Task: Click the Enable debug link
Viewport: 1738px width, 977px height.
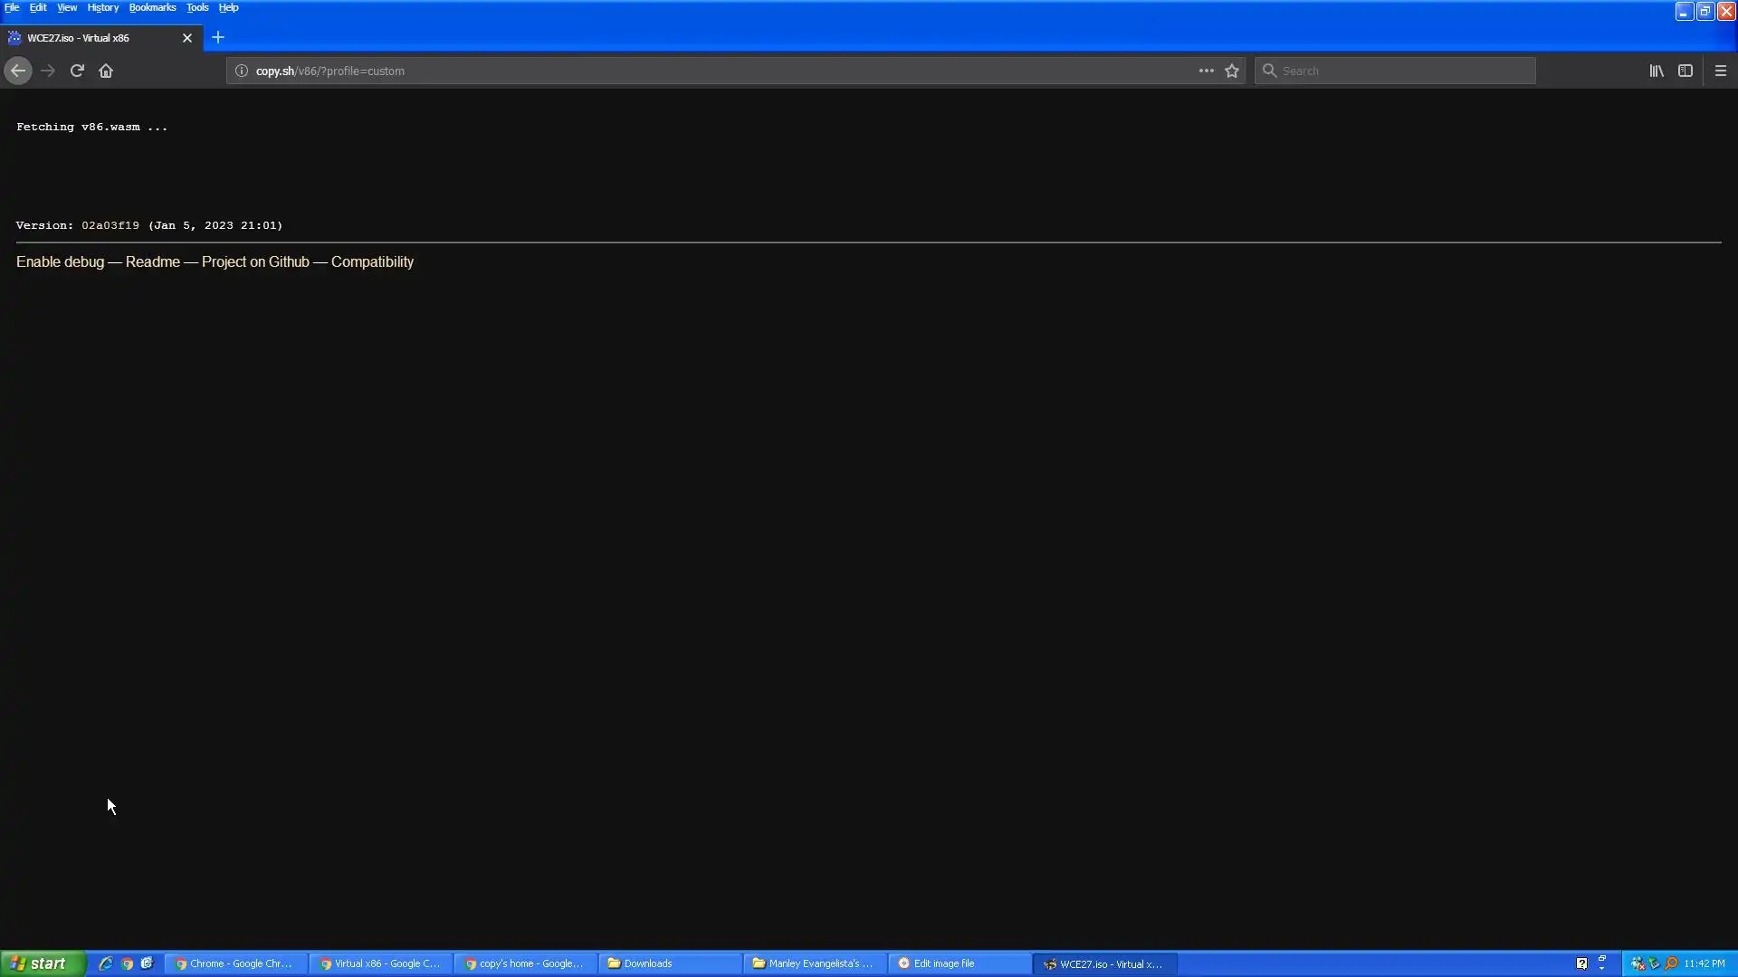Action: (60, 261)
